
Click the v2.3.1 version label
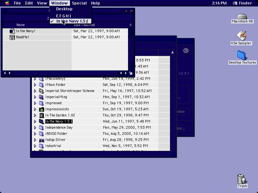tap(184, 73)
